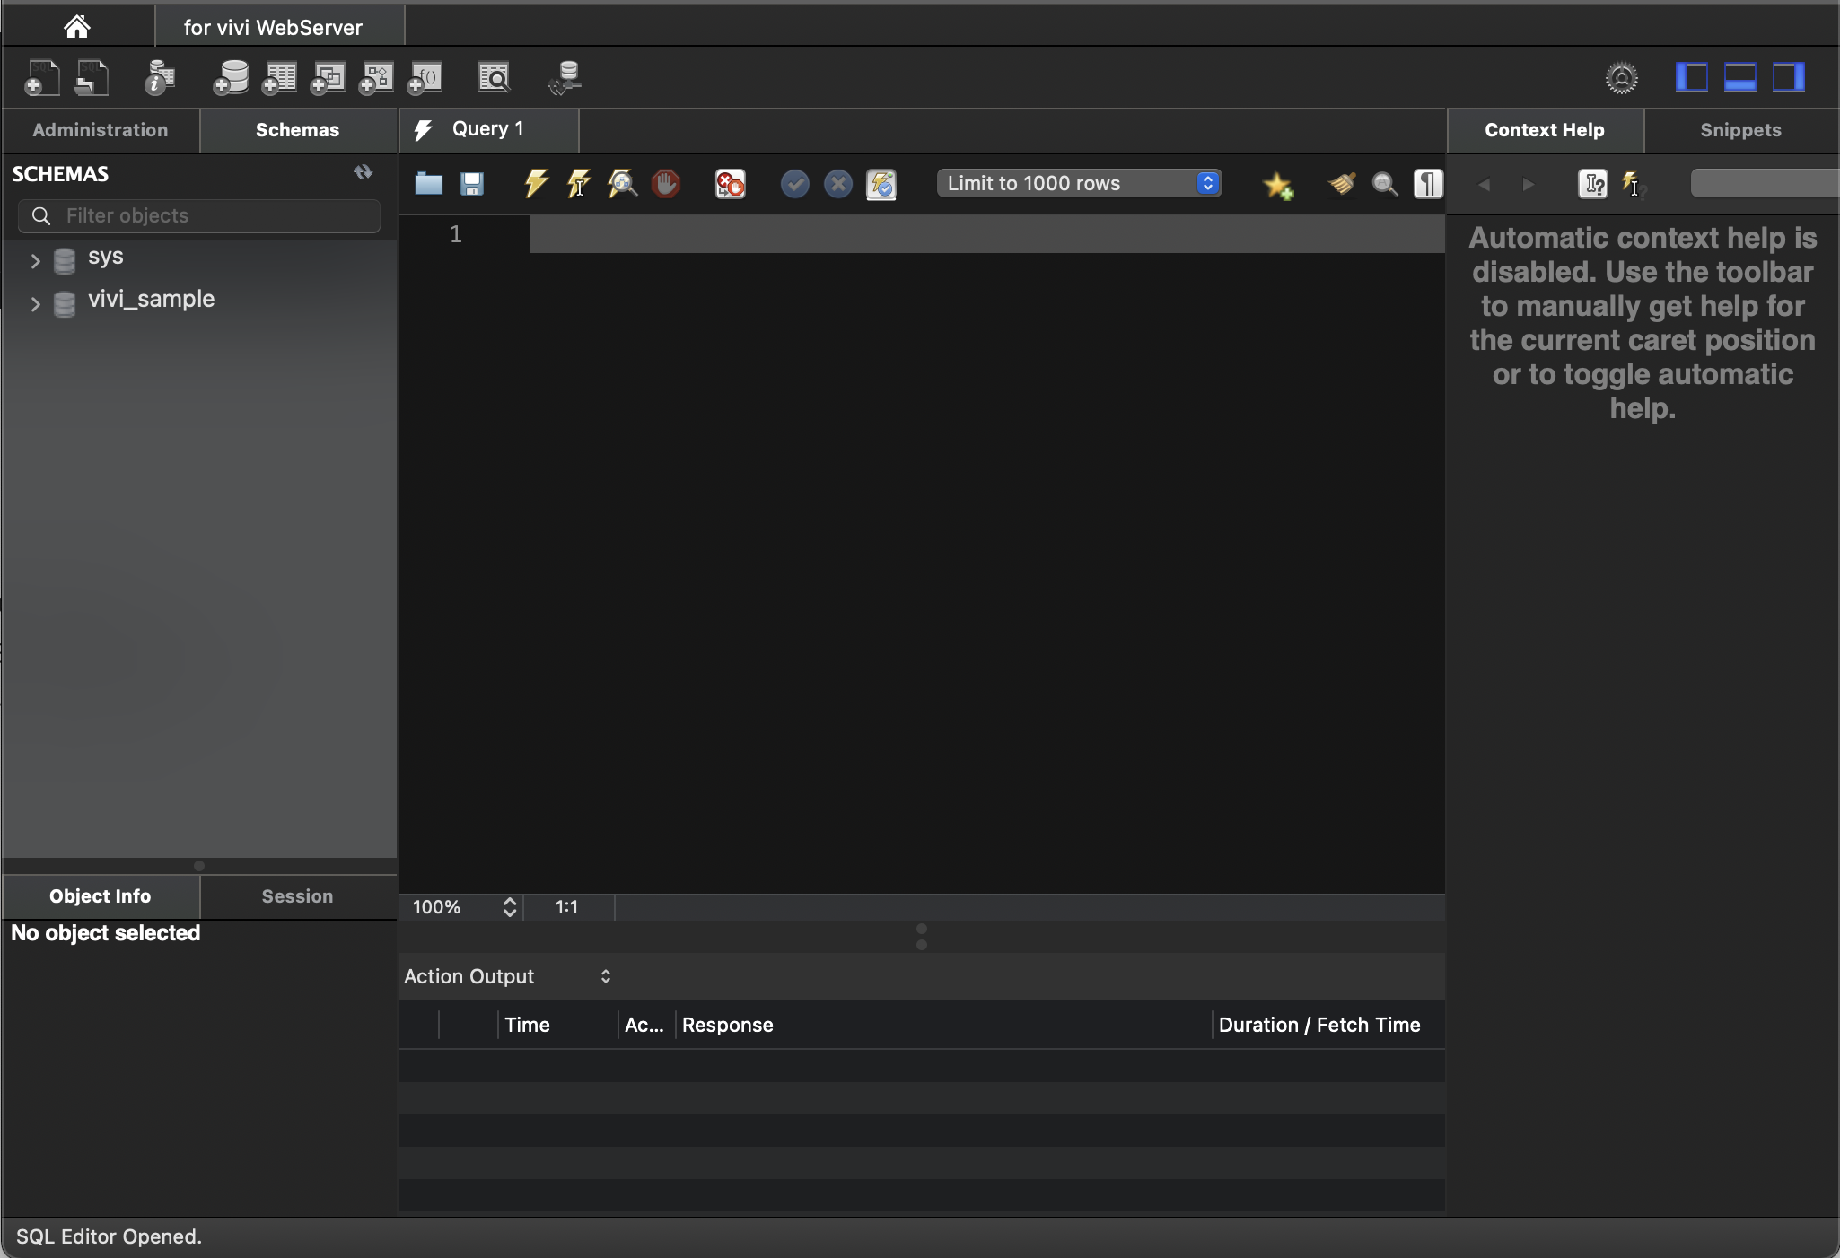Open the Session info tab
Viewport: 1840px width, 1258px height.
click(x=297, y=896)
